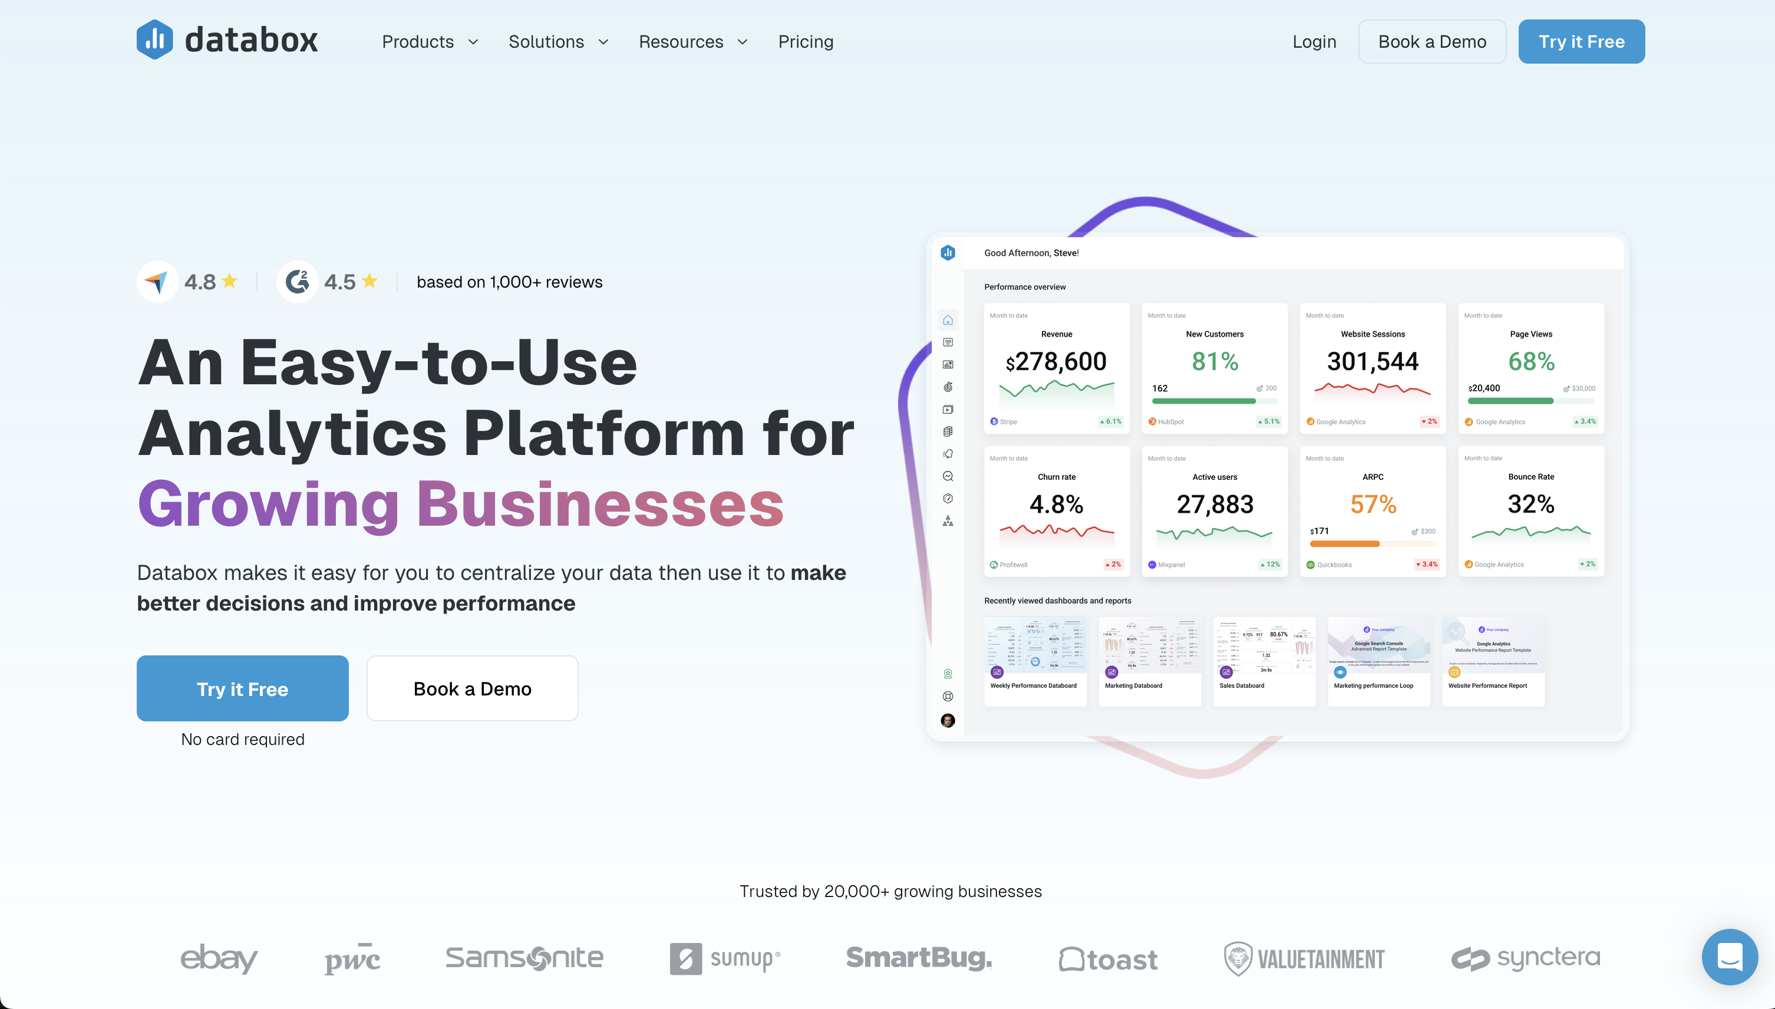Open the Sales Databoard thumbnail
Image resolution: width=1775 pixels, height=1009 pixels.
tap(1263, 661)
